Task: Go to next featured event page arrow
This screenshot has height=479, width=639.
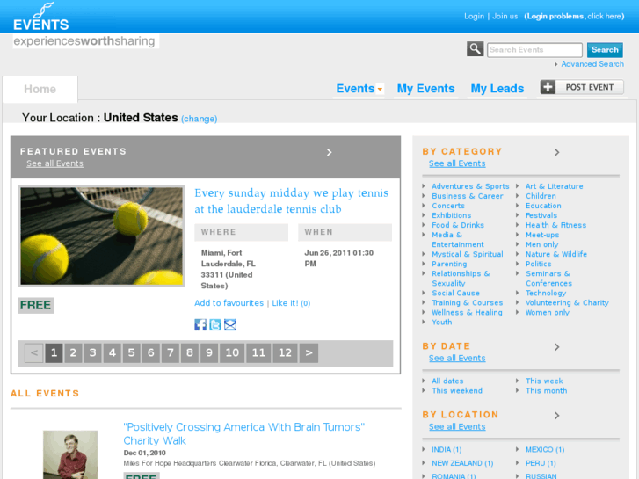Action: [309, 352]
